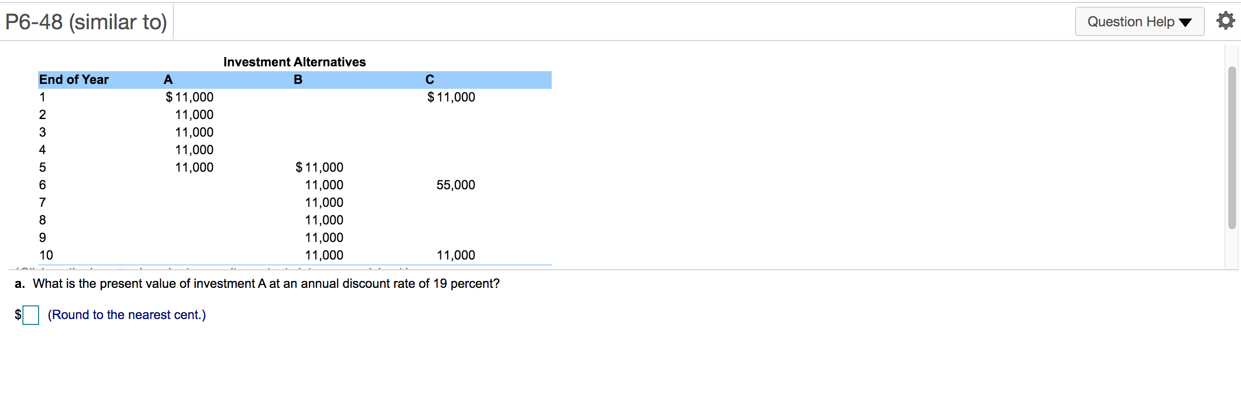Viewport: 1241px width, 402px height.
Task: Click the 55,000 value under column C
Action: [455, 184]
